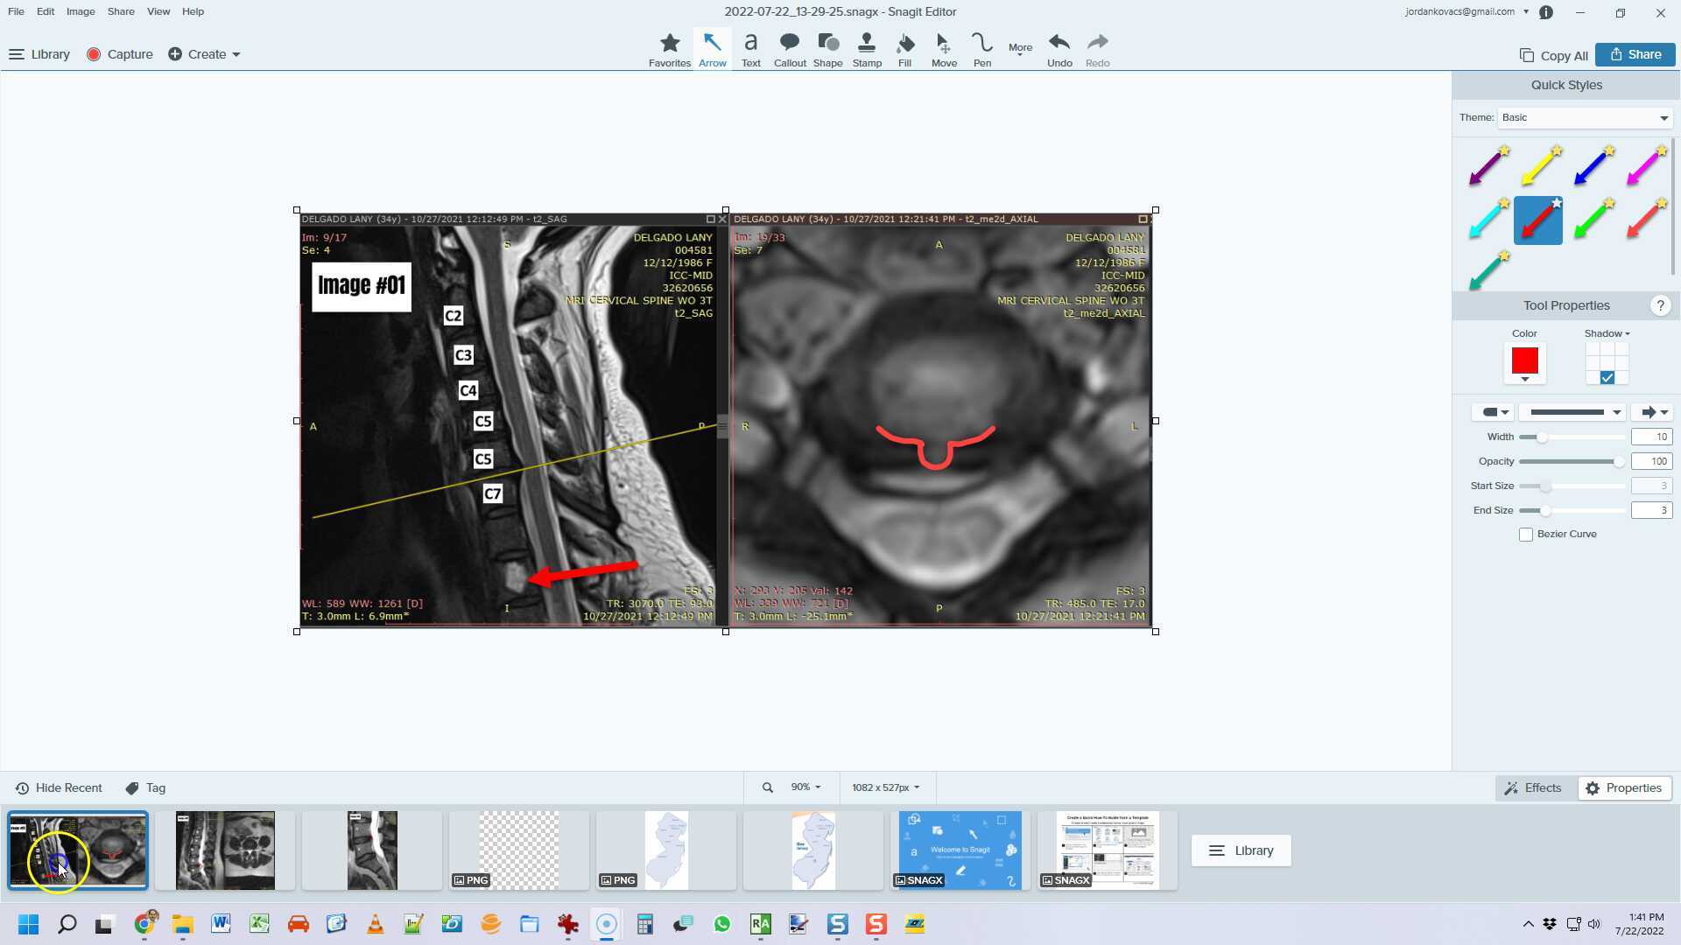This screenshot has width=1681, height=945.
Task: Open the Image menu
Action: pos(81,11)
